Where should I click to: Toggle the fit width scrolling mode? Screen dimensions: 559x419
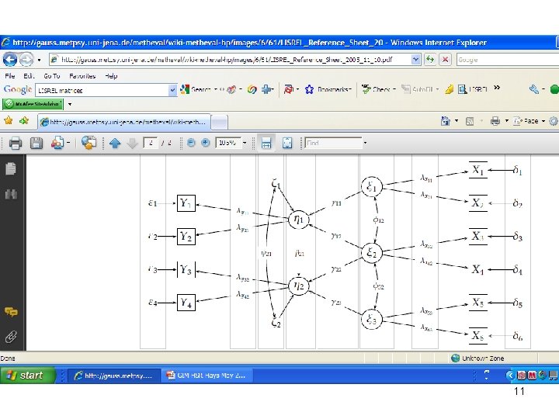[x=266, y=144]
